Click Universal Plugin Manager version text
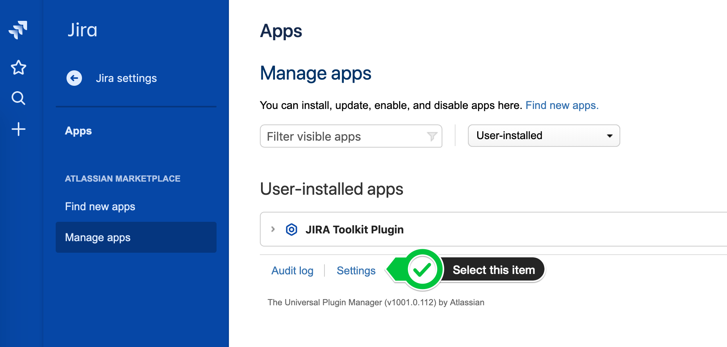 (376, 302)
